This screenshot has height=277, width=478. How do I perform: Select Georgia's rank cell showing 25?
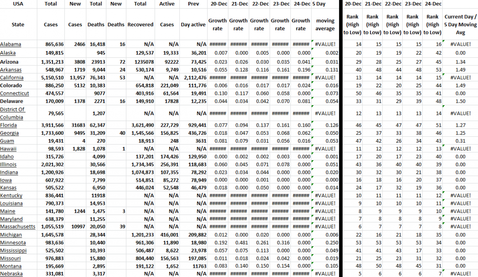pyautogui.click(x=352, y=133)
